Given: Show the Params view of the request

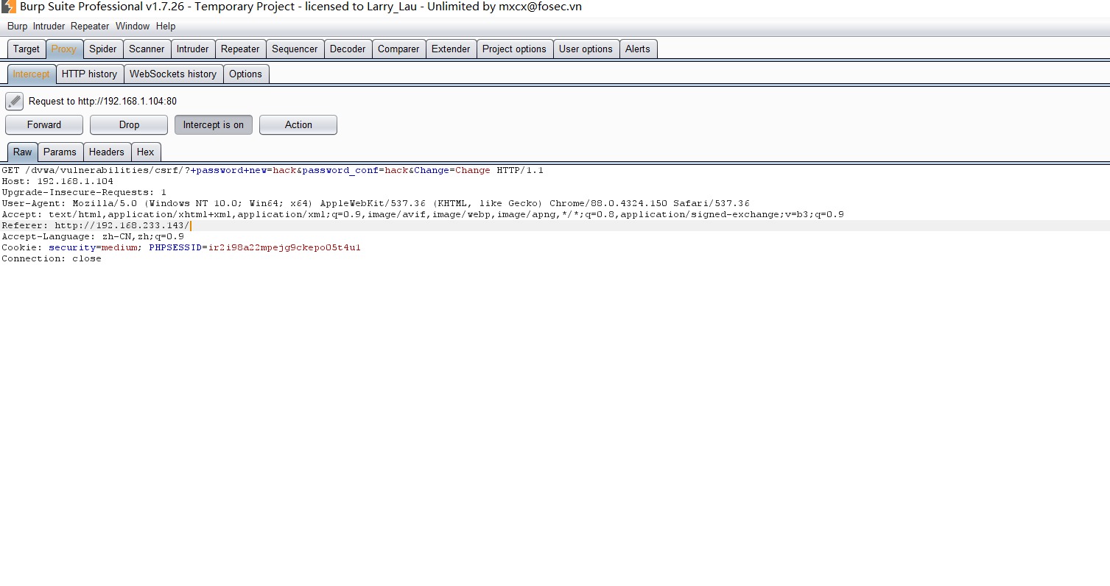Looking at the screenshot, I should [x=60, y=152].
